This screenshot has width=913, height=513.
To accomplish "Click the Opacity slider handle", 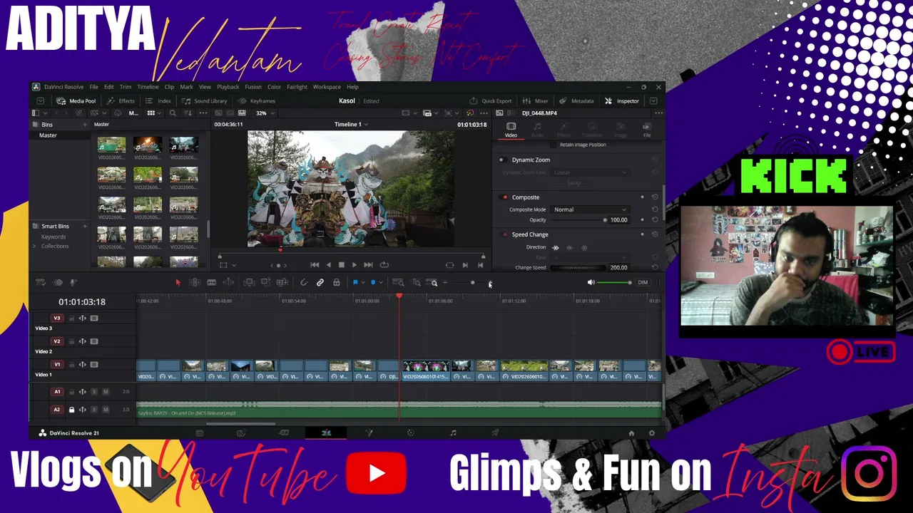I will click(x=605, y=220).
